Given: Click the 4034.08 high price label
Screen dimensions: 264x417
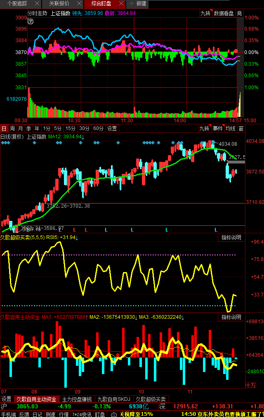Looking at the screenshot, I should [228, 144].
